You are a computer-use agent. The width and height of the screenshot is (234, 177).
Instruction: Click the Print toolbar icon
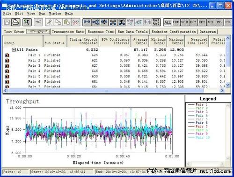point(16,22)
